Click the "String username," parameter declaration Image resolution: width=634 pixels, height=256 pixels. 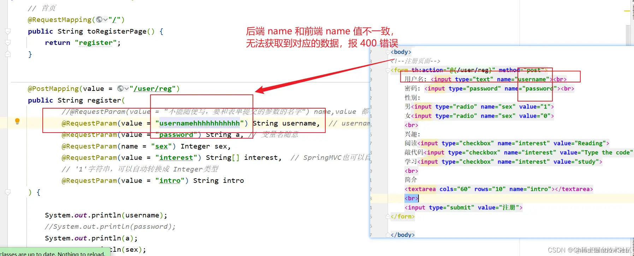tap(286, 123)
